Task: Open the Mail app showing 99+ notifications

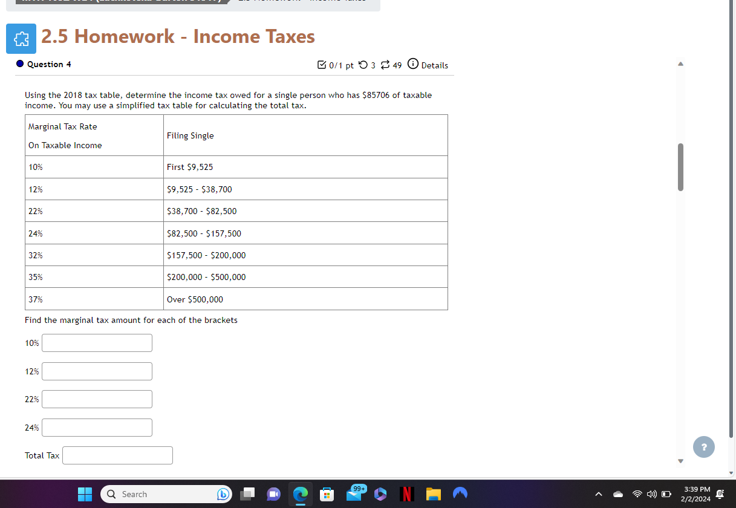Action: pos(354,494)
